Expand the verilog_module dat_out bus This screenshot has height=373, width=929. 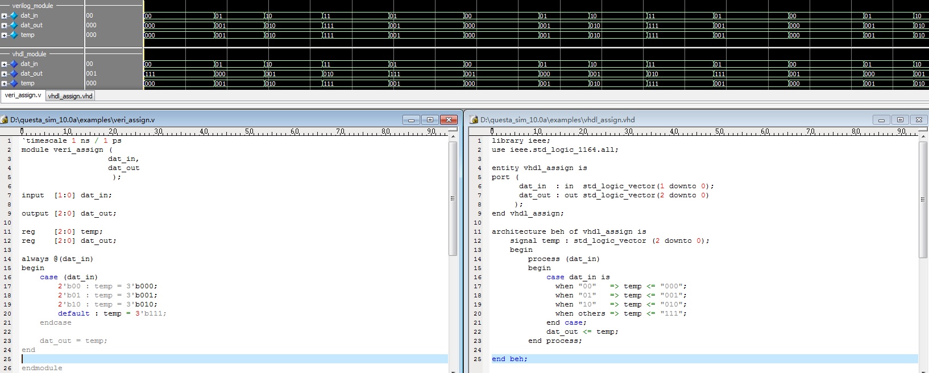pyautogui.click(x=4, y=26)
